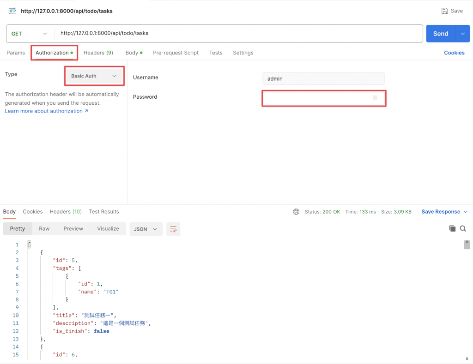Open the Tests tab
473x364 pixels.
click(x=216, y=53)
